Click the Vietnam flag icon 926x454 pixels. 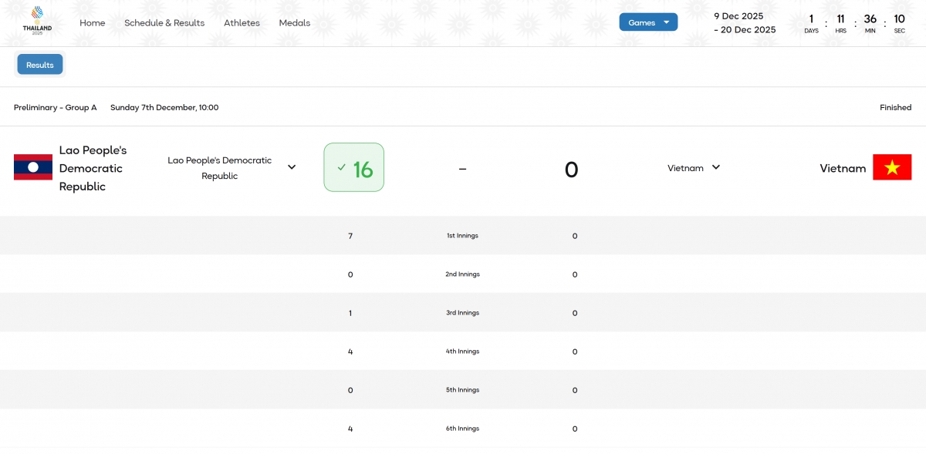pos(892,167)
